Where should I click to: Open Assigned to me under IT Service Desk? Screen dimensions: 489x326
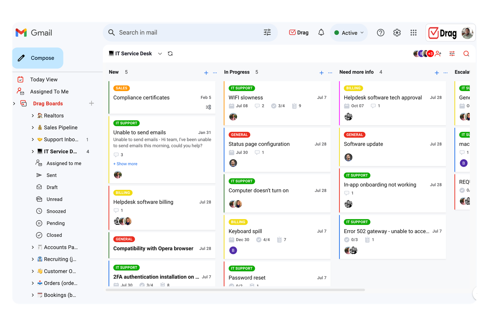64,163
